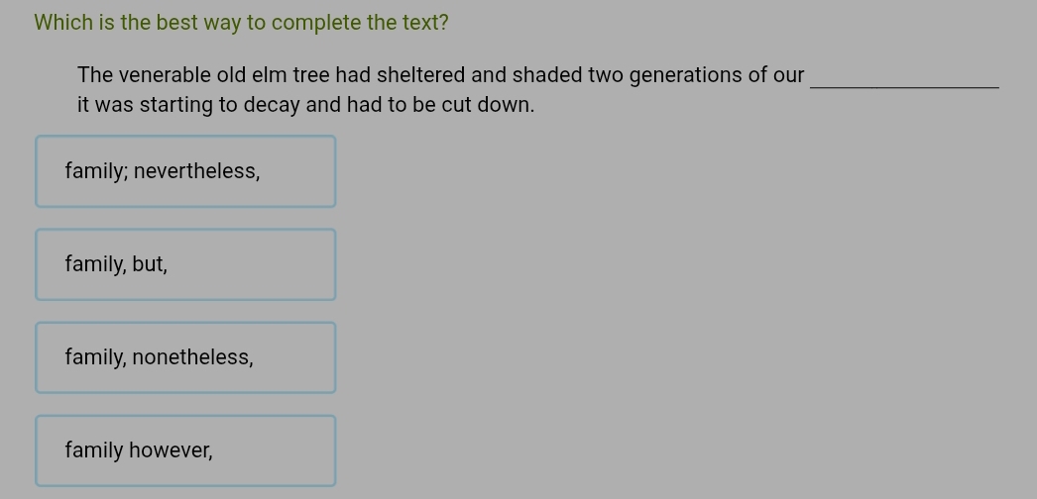Click the word "two" before generations

click(606, 75)
